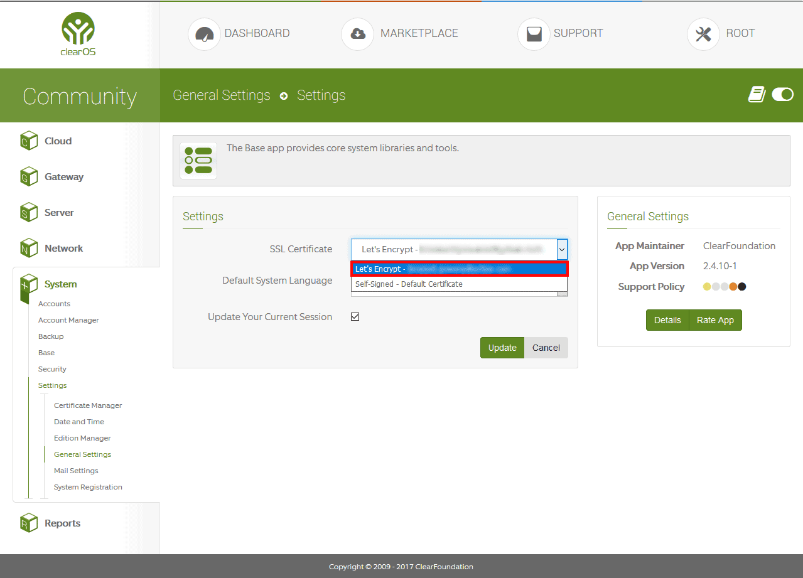
Task: Click the clearOS logo
Action: 78,35
